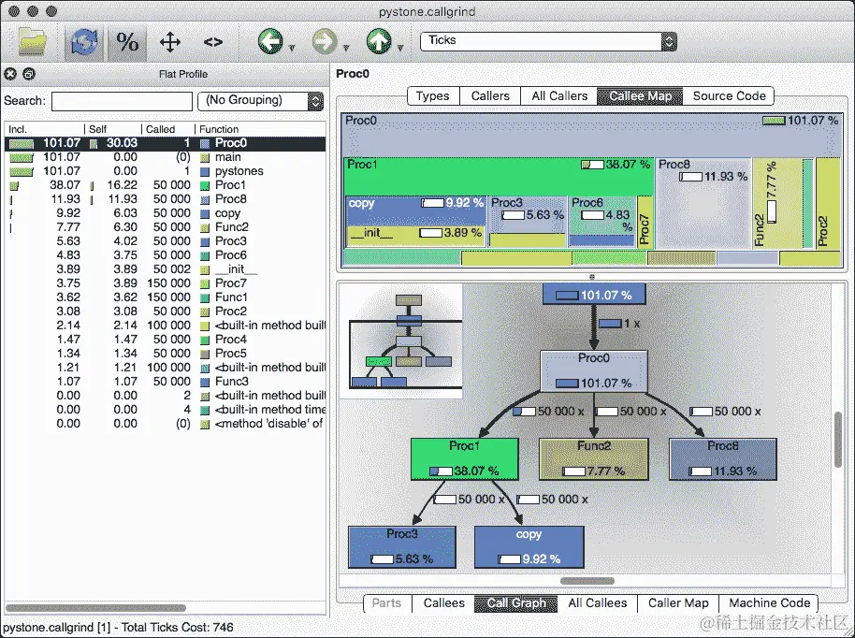Image resolution: width=855 pixels, height=638 pixels.
Task: Open the Source Code tab
Action: [729, 96]
